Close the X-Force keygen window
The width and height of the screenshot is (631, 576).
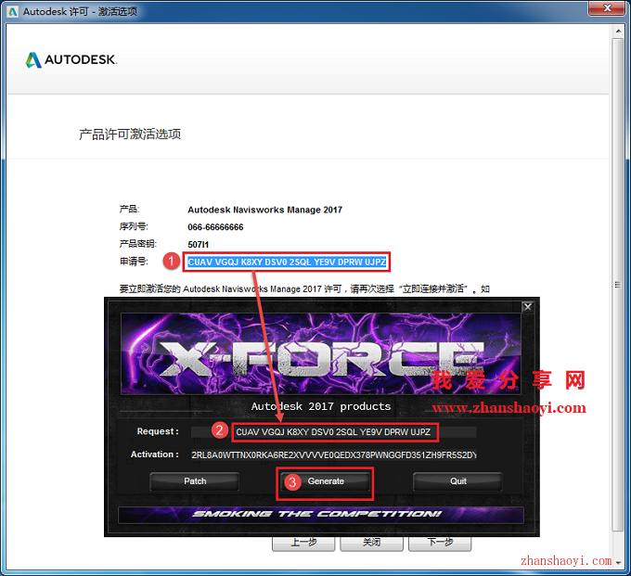tap(528, 307)
